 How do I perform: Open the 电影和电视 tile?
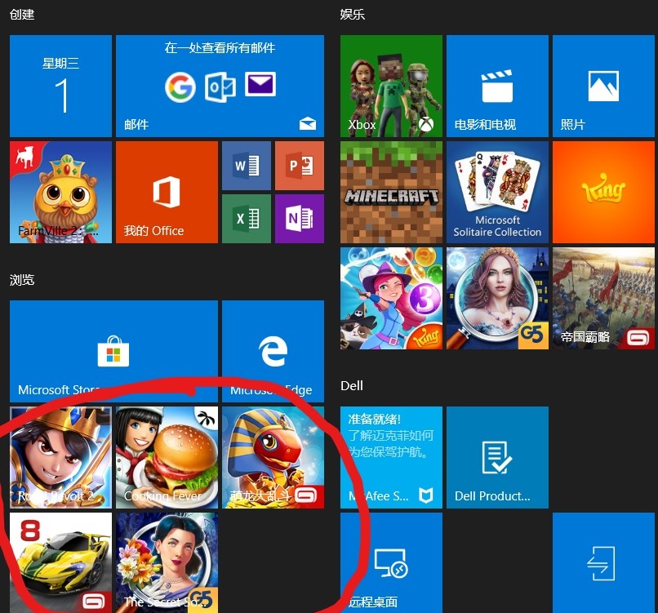[x=497, y=86]
